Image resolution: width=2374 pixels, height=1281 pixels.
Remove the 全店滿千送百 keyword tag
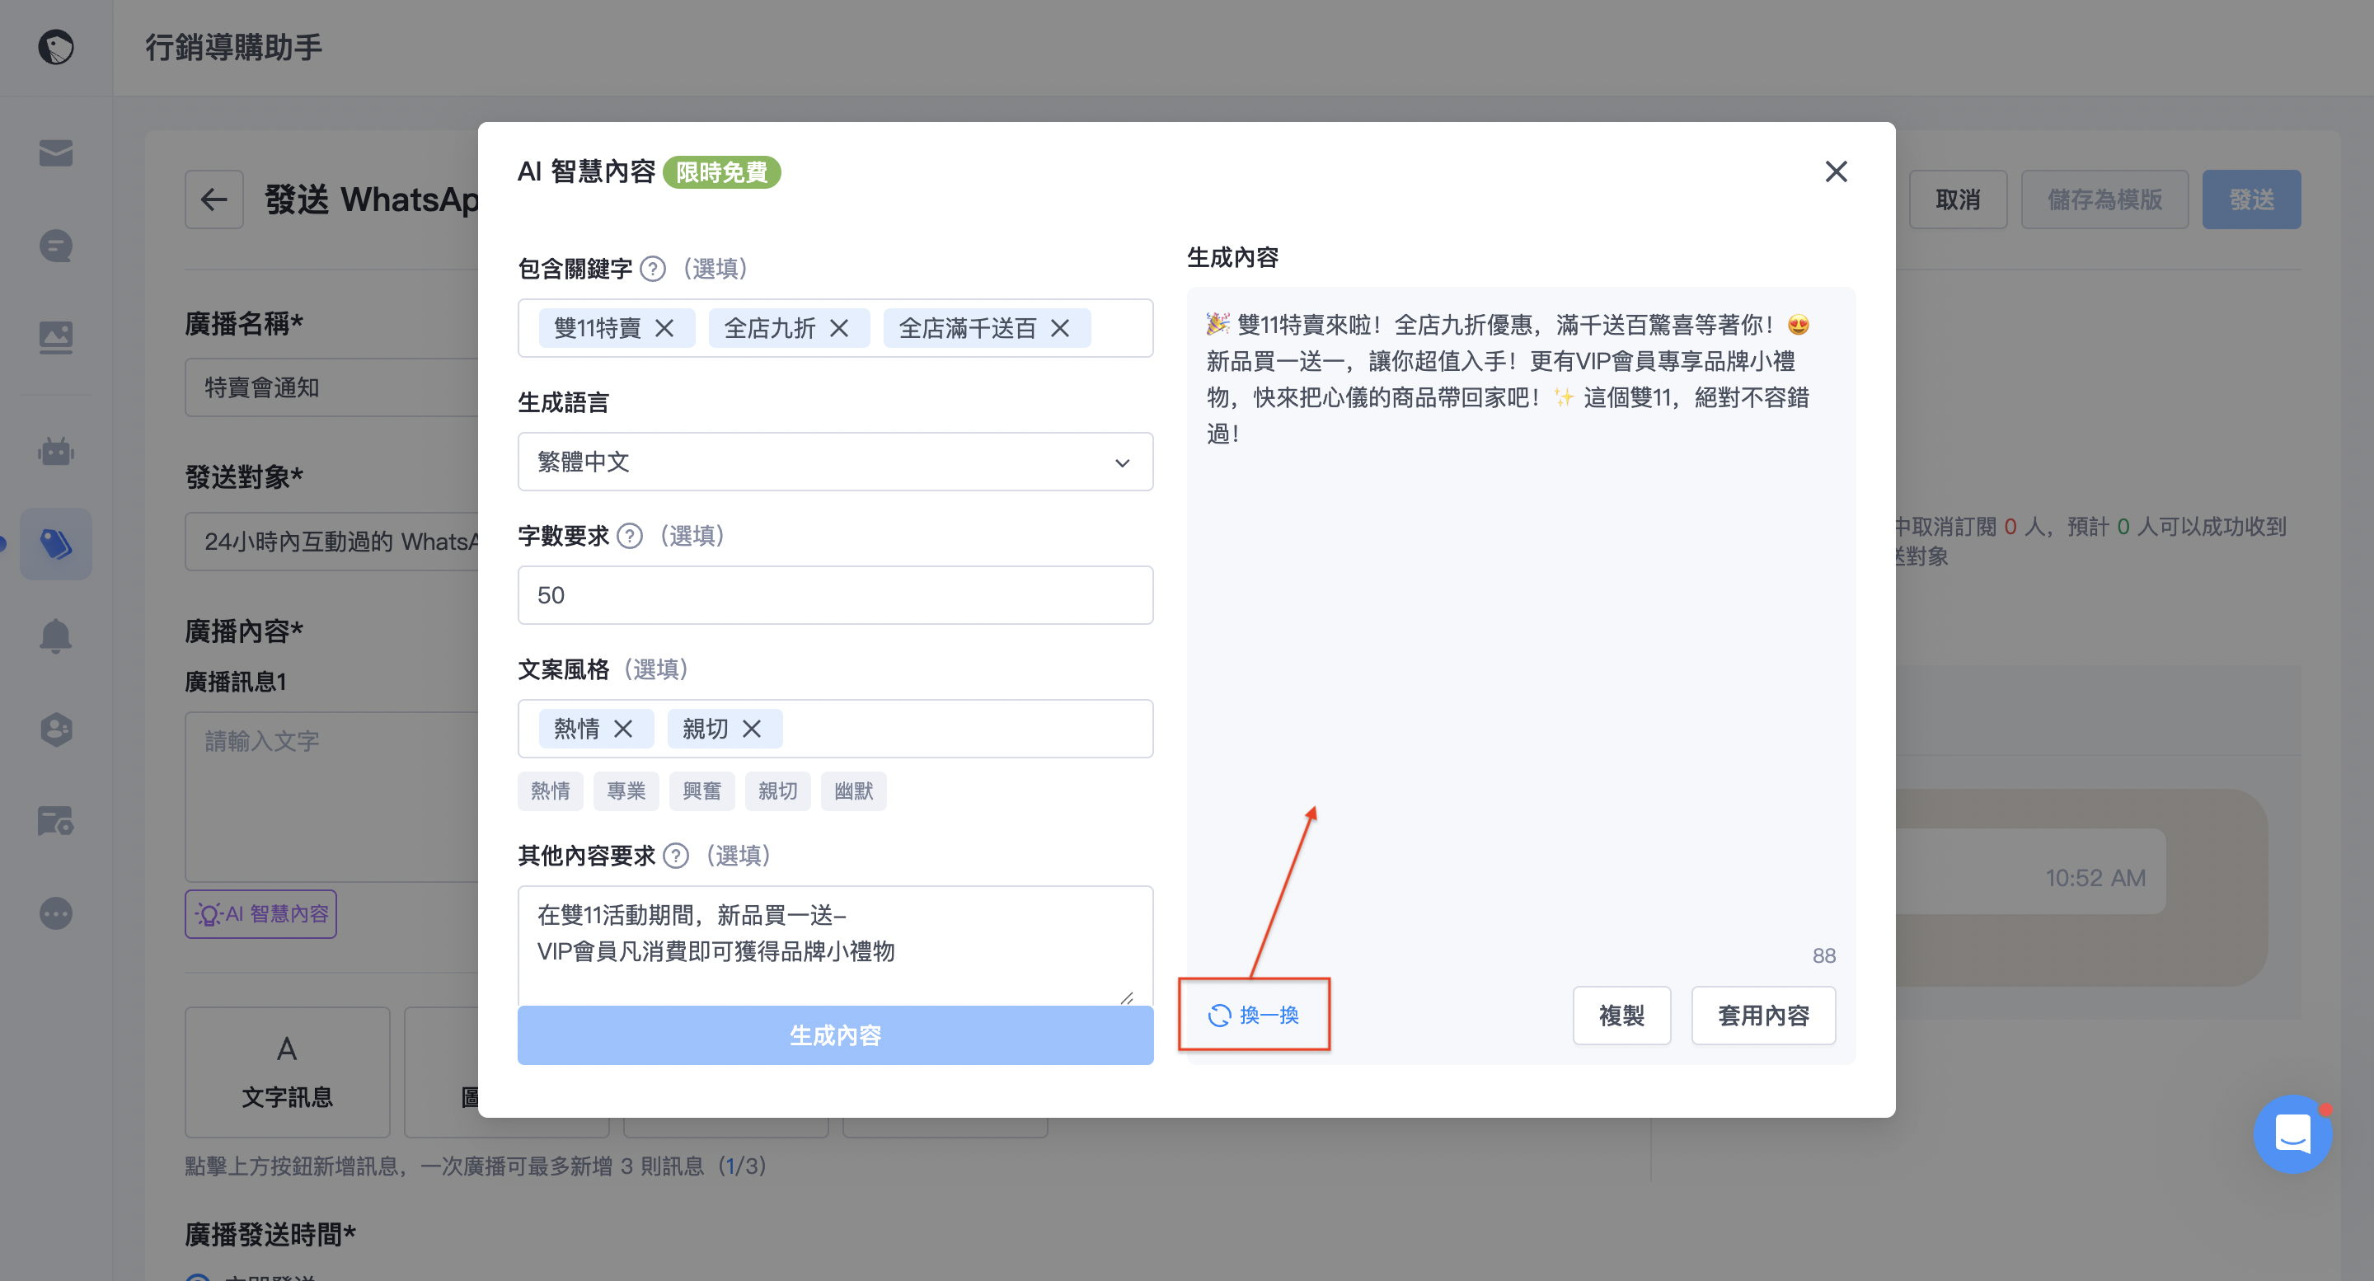pyautogui.click(x=1060, y=328)
